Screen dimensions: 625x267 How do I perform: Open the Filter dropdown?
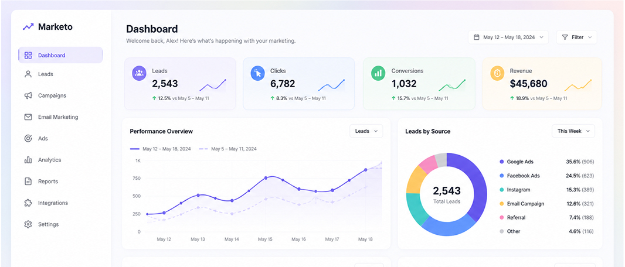[x=576, y=37]
